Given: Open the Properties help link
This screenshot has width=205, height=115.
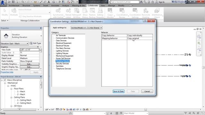Looking at the screenshot, I should 7,72.
